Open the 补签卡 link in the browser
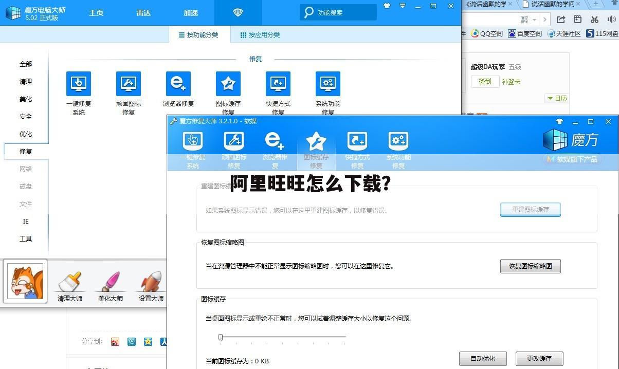Image resolution: width=619 pixels, height=369 pixels. click(x=511, y=82)
